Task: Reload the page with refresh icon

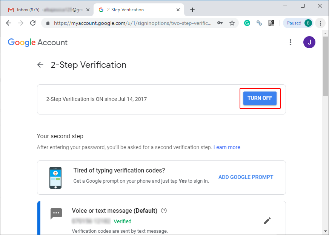Action: [x=33, y=23]
